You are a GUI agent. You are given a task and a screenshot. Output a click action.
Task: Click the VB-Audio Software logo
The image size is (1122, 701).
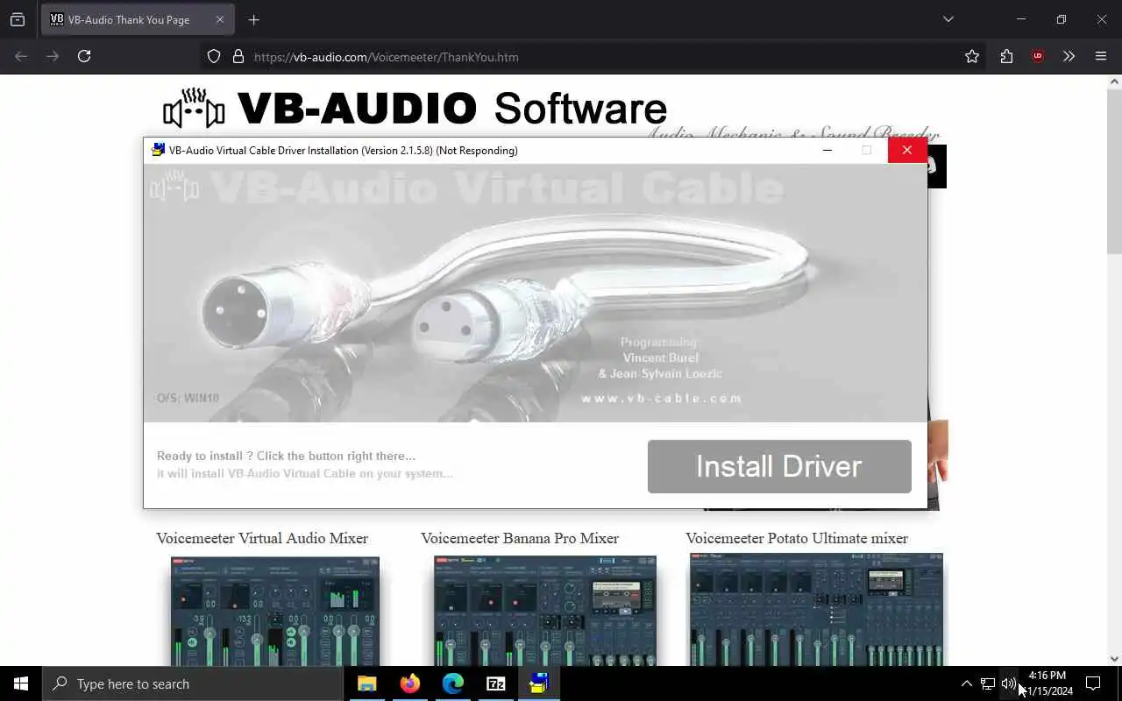pos(415,108)
